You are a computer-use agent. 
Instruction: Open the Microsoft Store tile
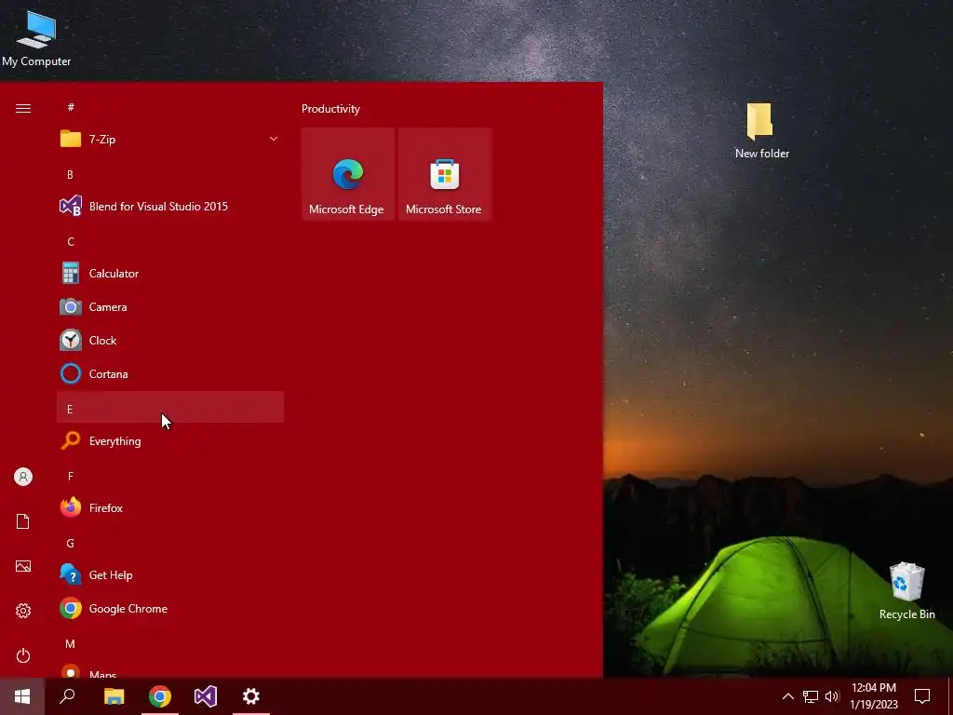tap(444, 174)
